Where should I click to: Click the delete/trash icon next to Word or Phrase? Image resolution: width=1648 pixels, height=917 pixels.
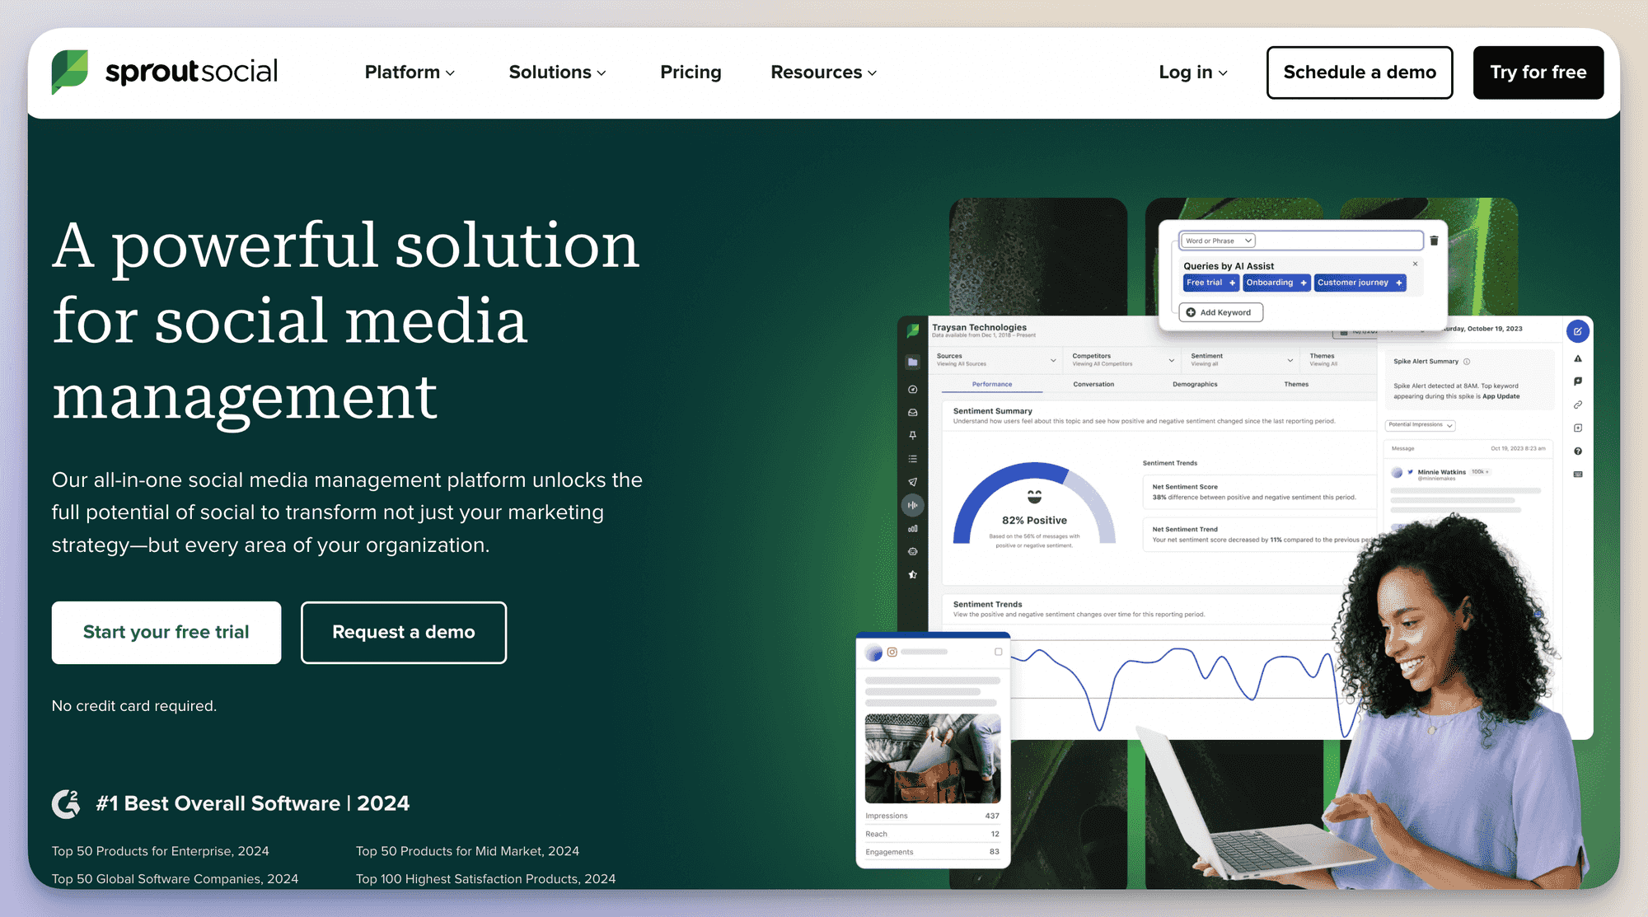(x=1435, y=241)
